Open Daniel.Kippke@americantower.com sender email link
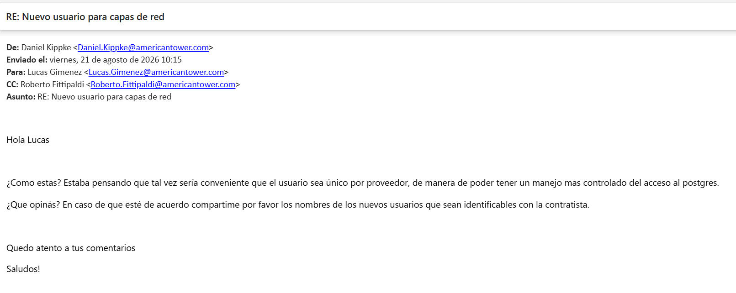This screenshot has height=293, width=736. pyautogui.click(x=143, y=47)
